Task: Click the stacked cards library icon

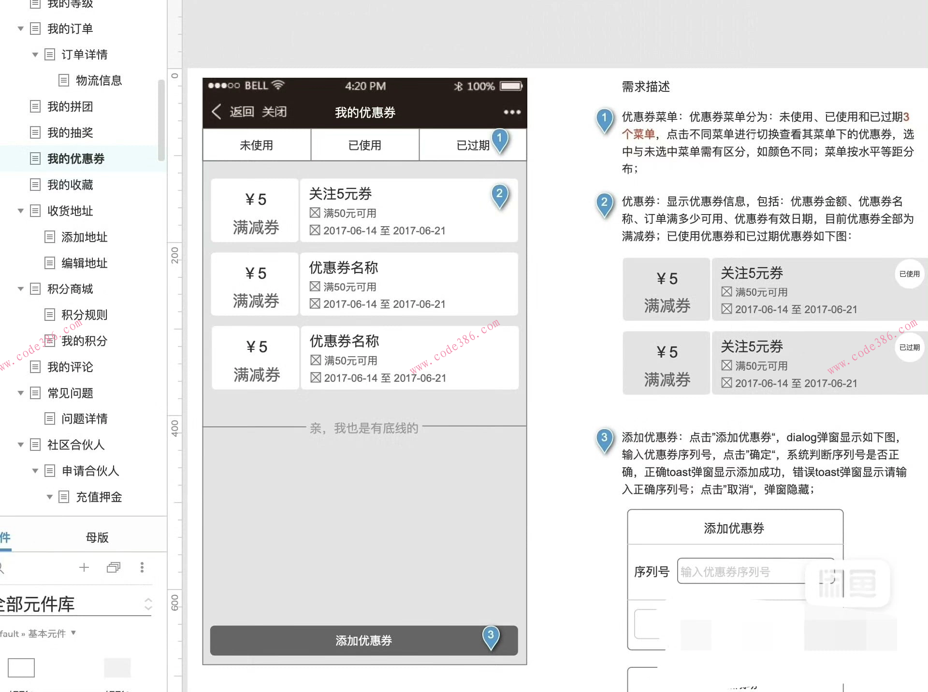Action: (x=113, y=567)
